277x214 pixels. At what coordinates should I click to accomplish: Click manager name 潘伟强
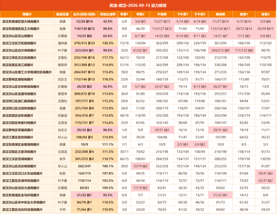pos(63,43)
